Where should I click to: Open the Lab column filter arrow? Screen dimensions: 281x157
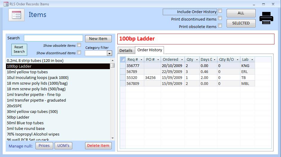[252, 60]
